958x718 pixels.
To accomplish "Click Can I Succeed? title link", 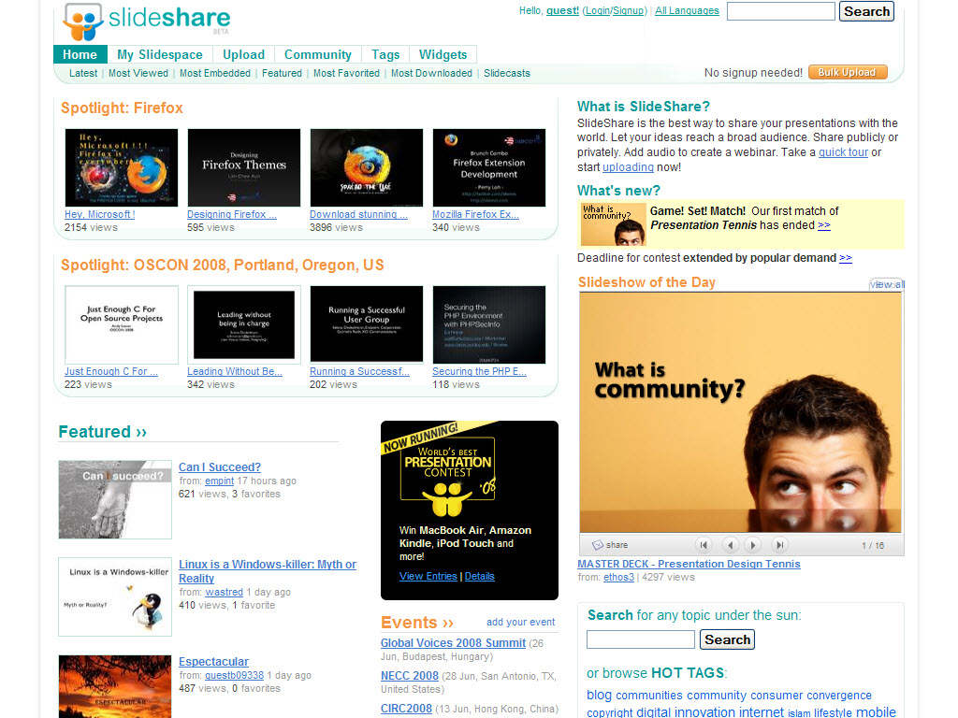I will (x=220, y=467).
